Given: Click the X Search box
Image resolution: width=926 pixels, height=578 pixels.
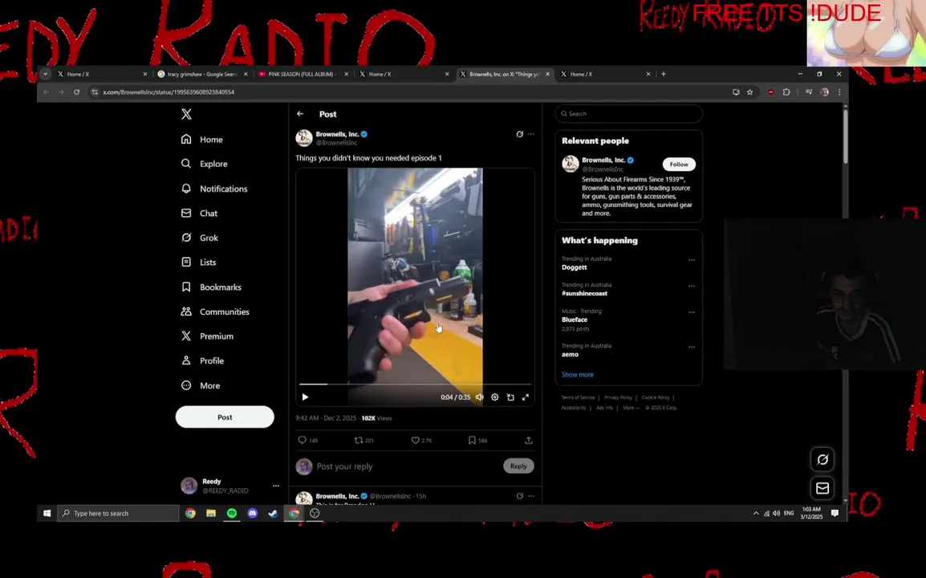Looking at the screenshot, I should pos(629,113).
